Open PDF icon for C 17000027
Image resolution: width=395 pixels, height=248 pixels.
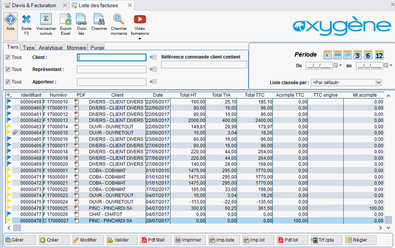(77, 220)
